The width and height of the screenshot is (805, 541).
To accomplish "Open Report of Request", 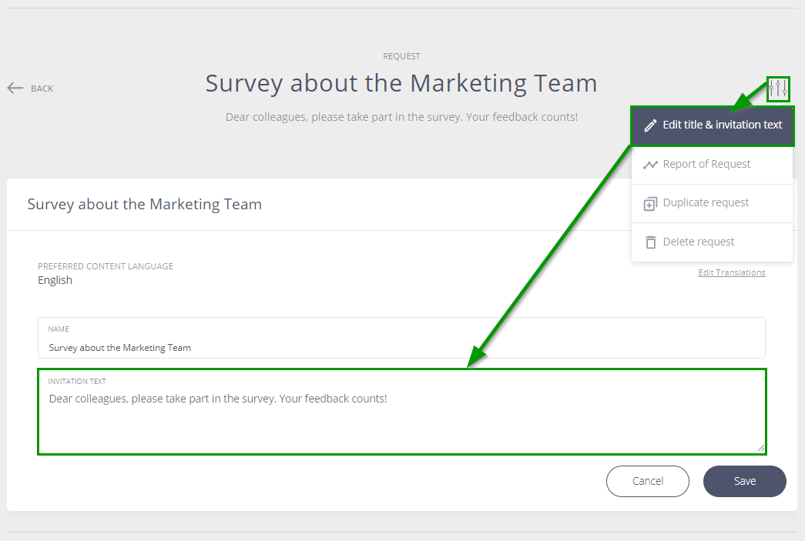I will tap(712, 164).
